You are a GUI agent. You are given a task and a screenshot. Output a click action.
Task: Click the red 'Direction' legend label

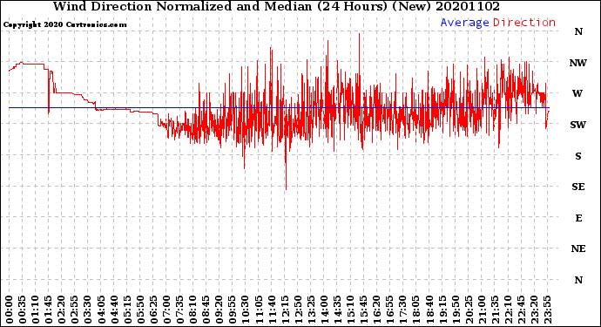(x=524, y=23)
